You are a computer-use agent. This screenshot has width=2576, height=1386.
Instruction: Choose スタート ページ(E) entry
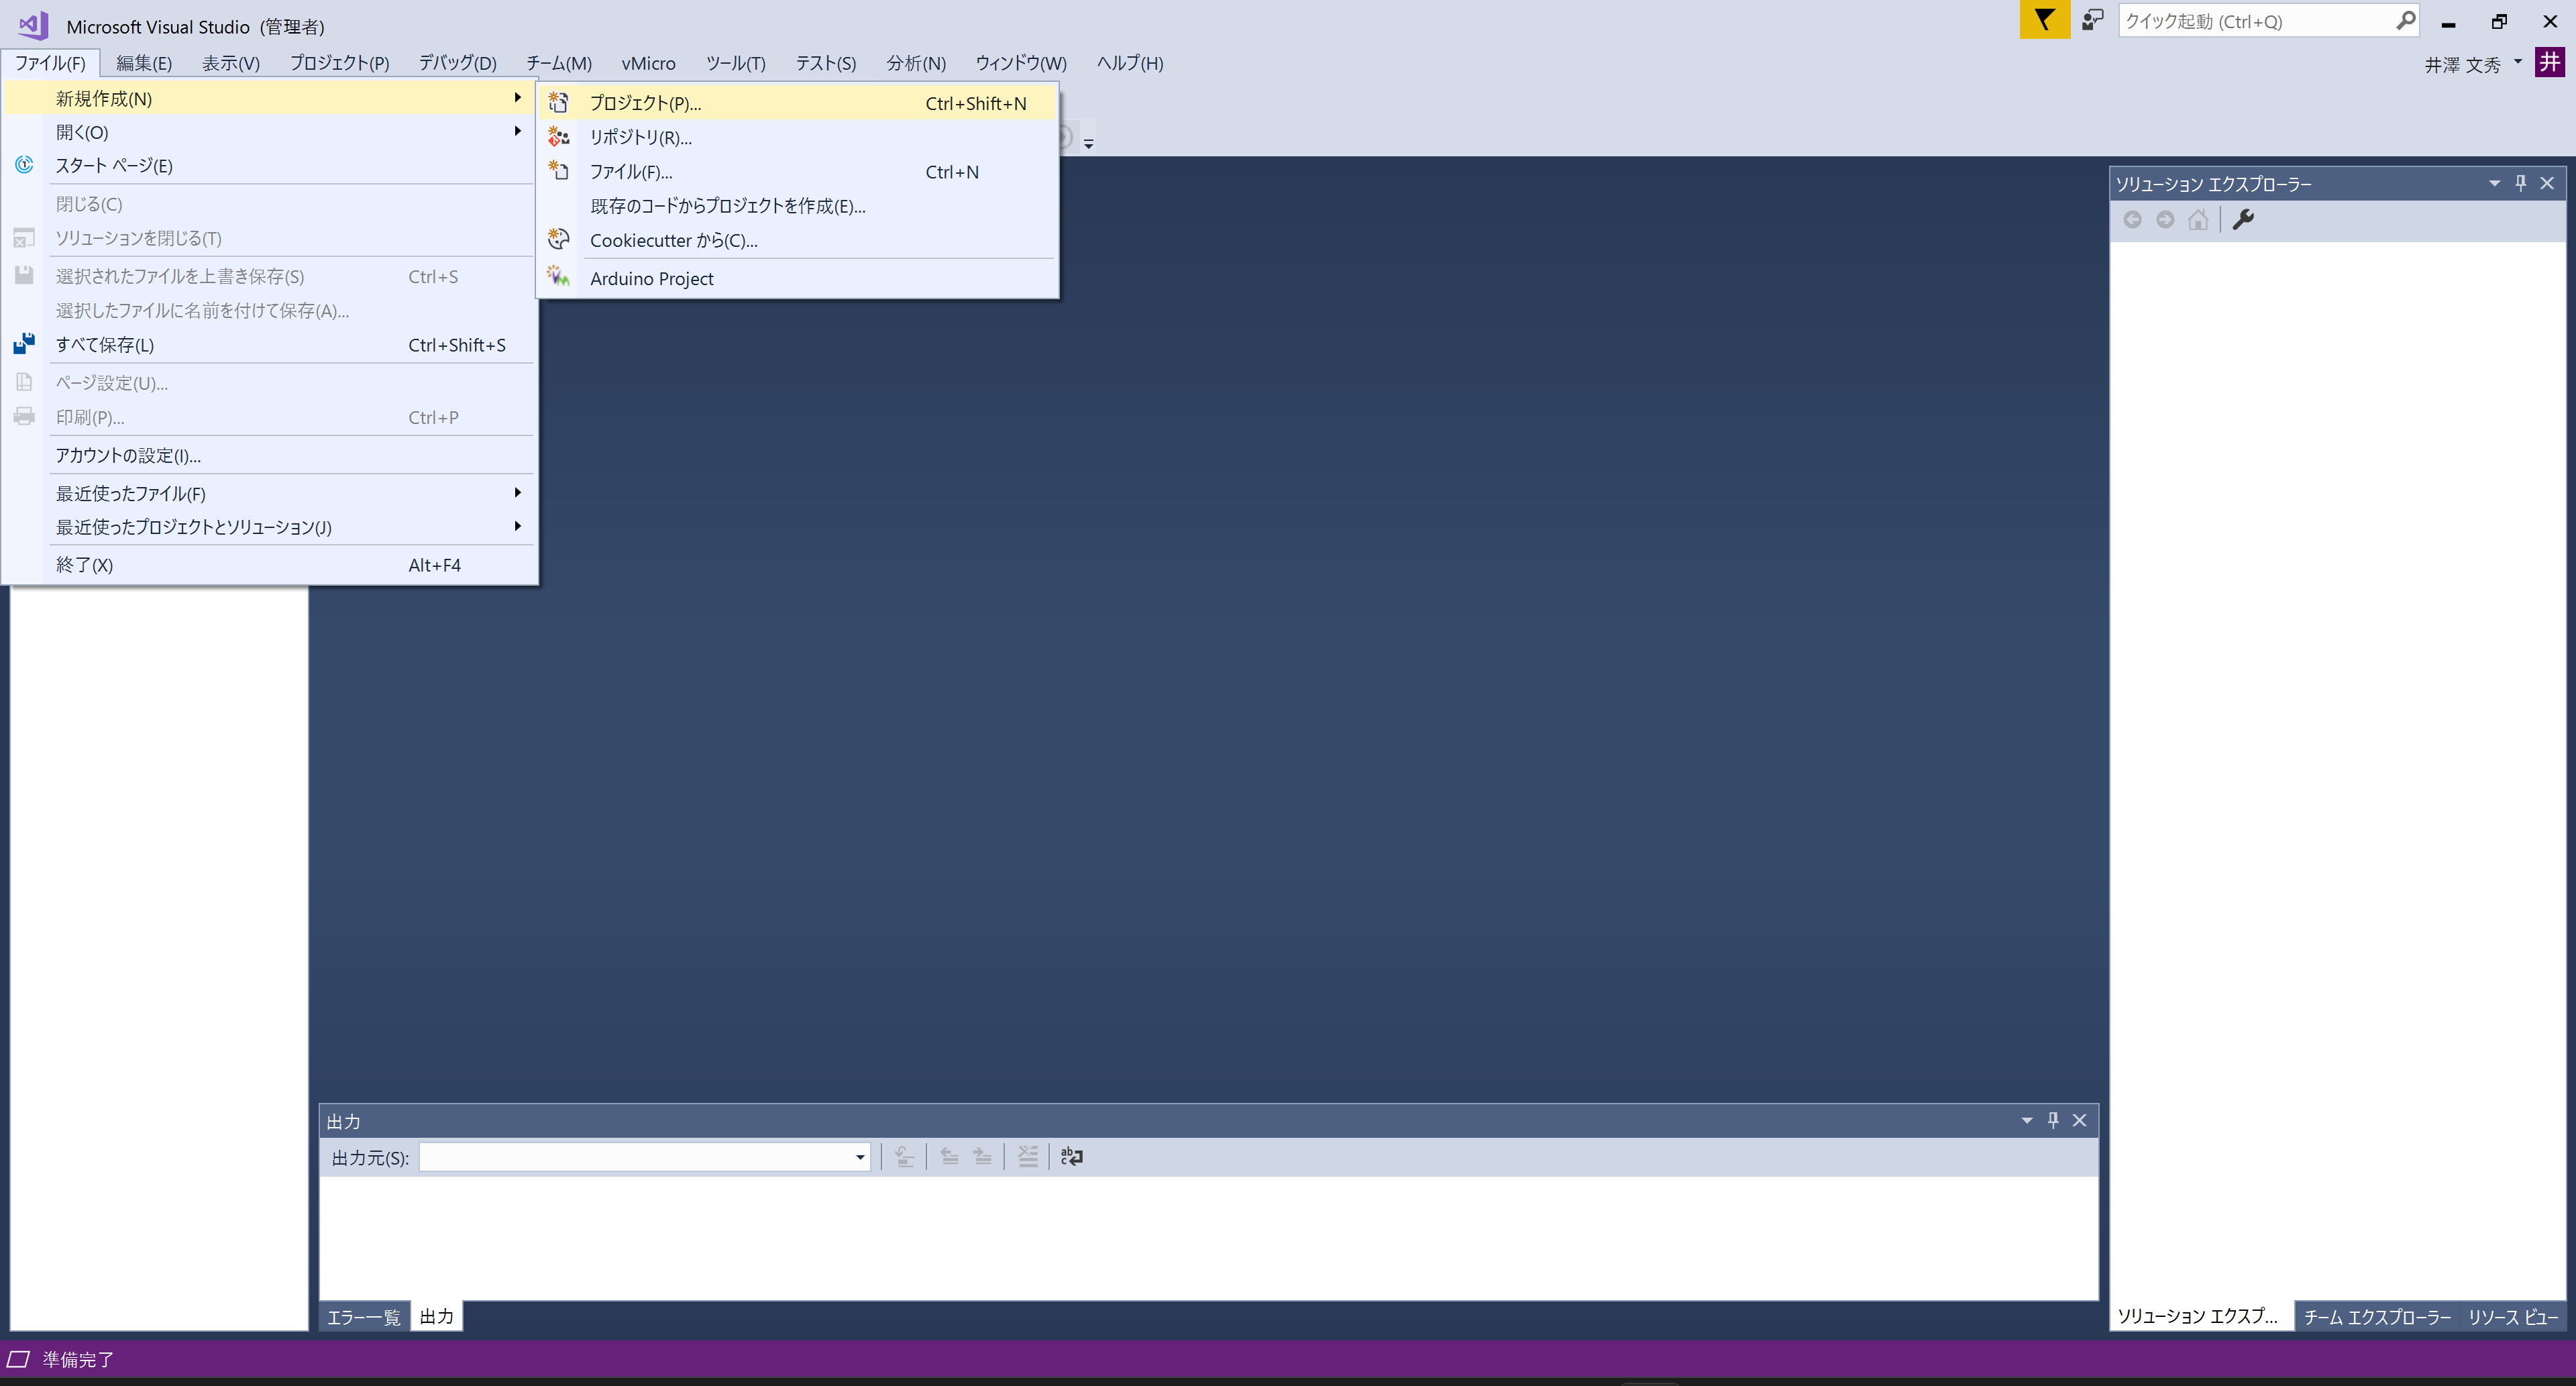tap(270, 165)
